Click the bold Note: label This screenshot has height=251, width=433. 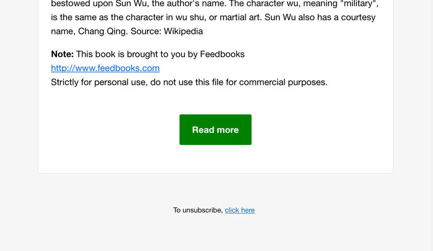click(63, 54)
